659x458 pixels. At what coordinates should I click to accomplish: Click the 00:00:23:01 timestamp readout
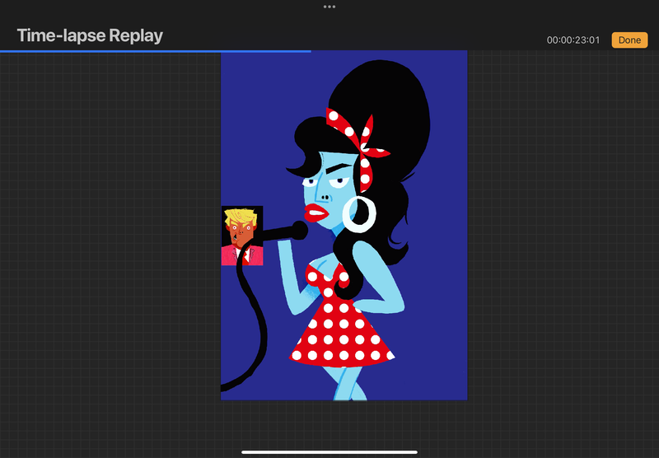(573, 40)
